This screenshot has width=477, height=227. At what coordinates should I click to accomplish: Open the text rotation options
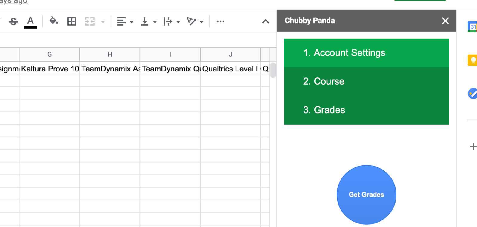(195, 21)
